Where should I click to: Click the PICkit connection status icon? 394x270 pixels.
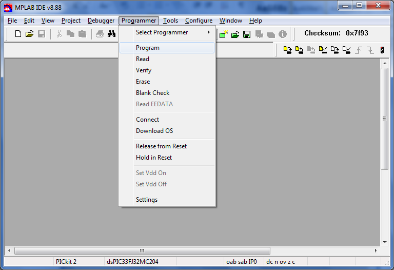[x=382, y=50]
